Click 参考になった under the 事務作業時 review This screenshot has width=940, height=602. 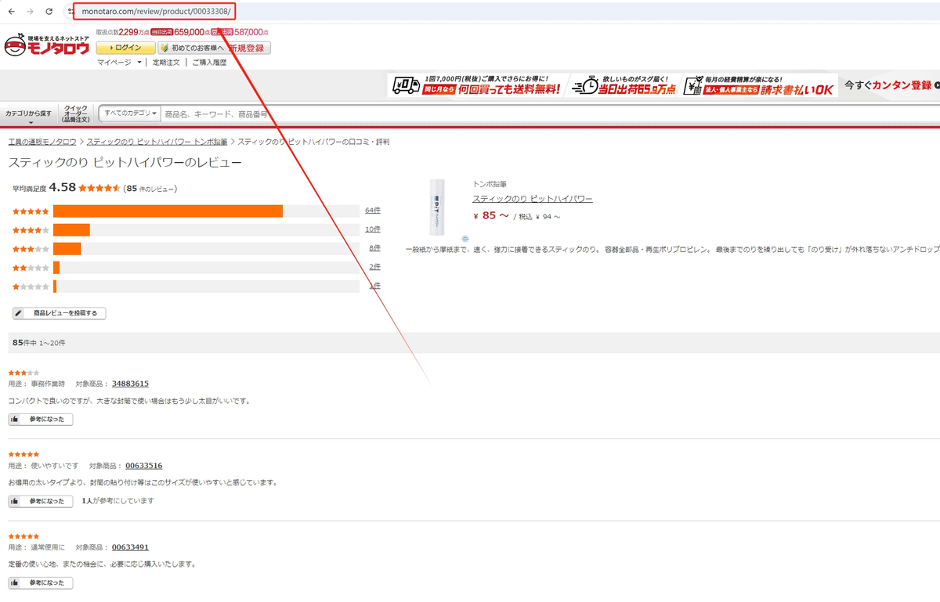coord(41,420)
